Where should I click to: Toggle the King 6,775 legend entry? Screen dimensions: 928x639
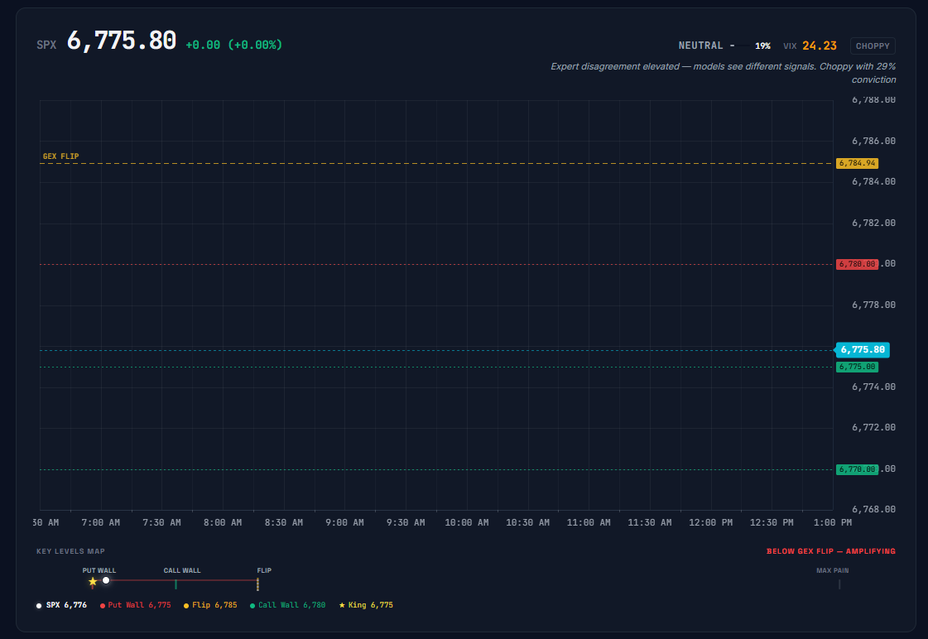click(x=368, y=605)
